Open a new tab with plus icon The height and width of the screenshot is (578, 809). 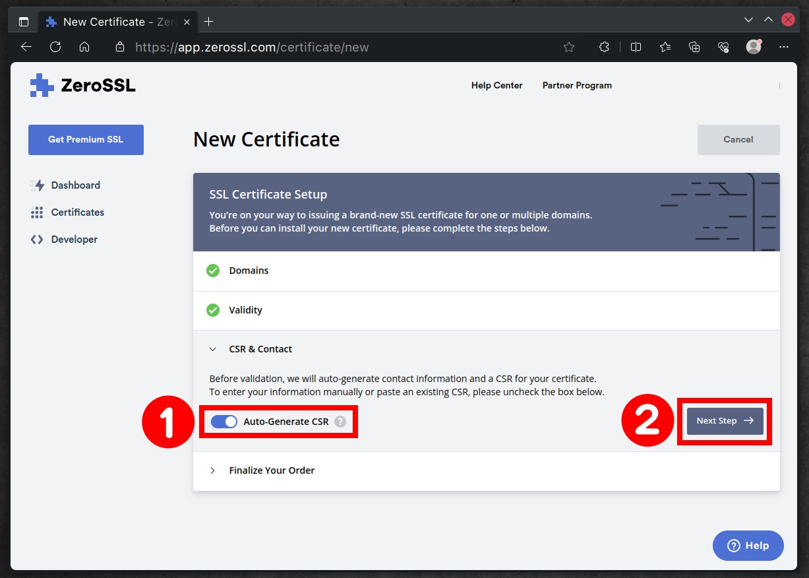click(209, 22)
